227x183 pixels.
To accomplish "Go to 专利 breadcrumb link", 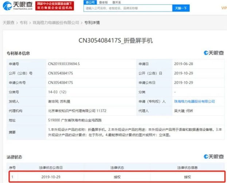I will coord(23,23).
